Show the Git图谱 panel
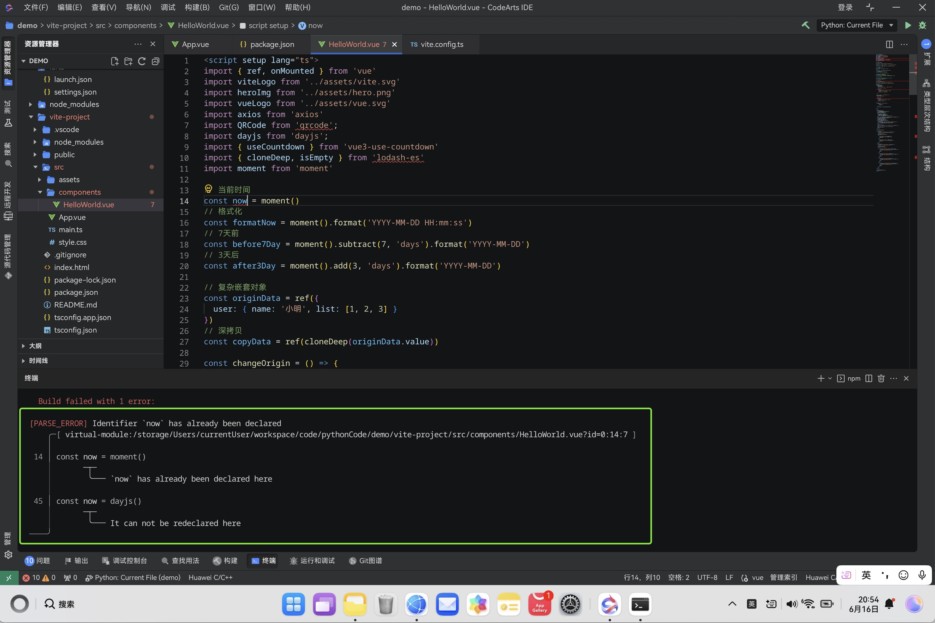Screen dimensions: 935x623 [365, 560]
